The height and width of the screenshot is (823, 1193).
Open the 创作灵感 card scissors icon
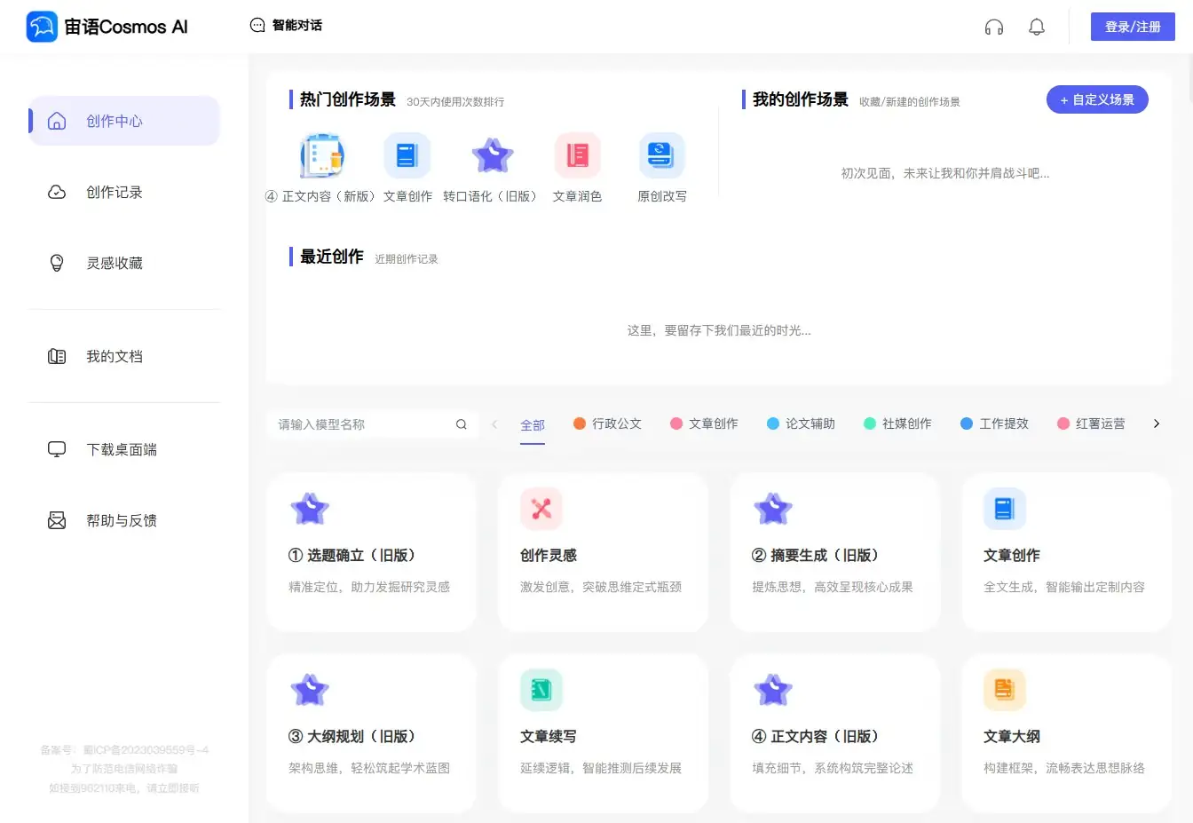(541, 509)
